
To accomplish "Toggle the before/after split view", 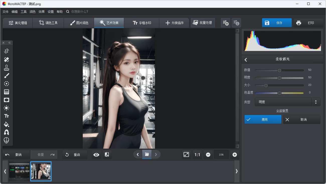I will [x=107, y=154].
